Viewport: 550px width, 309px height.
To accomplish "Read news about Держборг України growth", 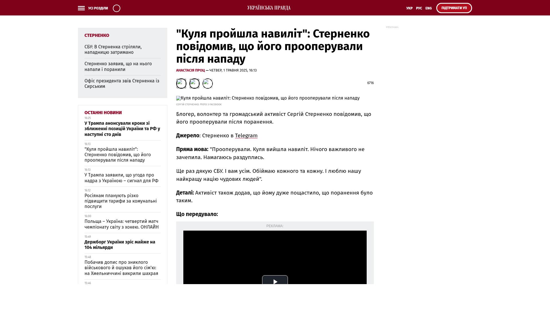I will pos(120,245).
